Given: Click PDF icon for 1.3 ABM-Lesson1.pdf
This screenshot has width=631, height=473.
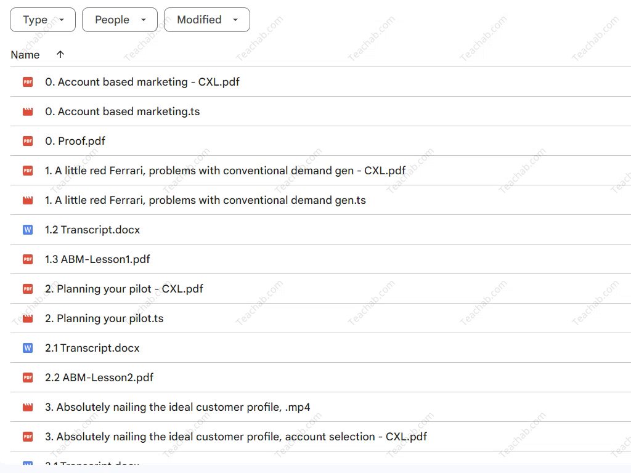Looking at the screenshot, I should (x=28, y=259).
